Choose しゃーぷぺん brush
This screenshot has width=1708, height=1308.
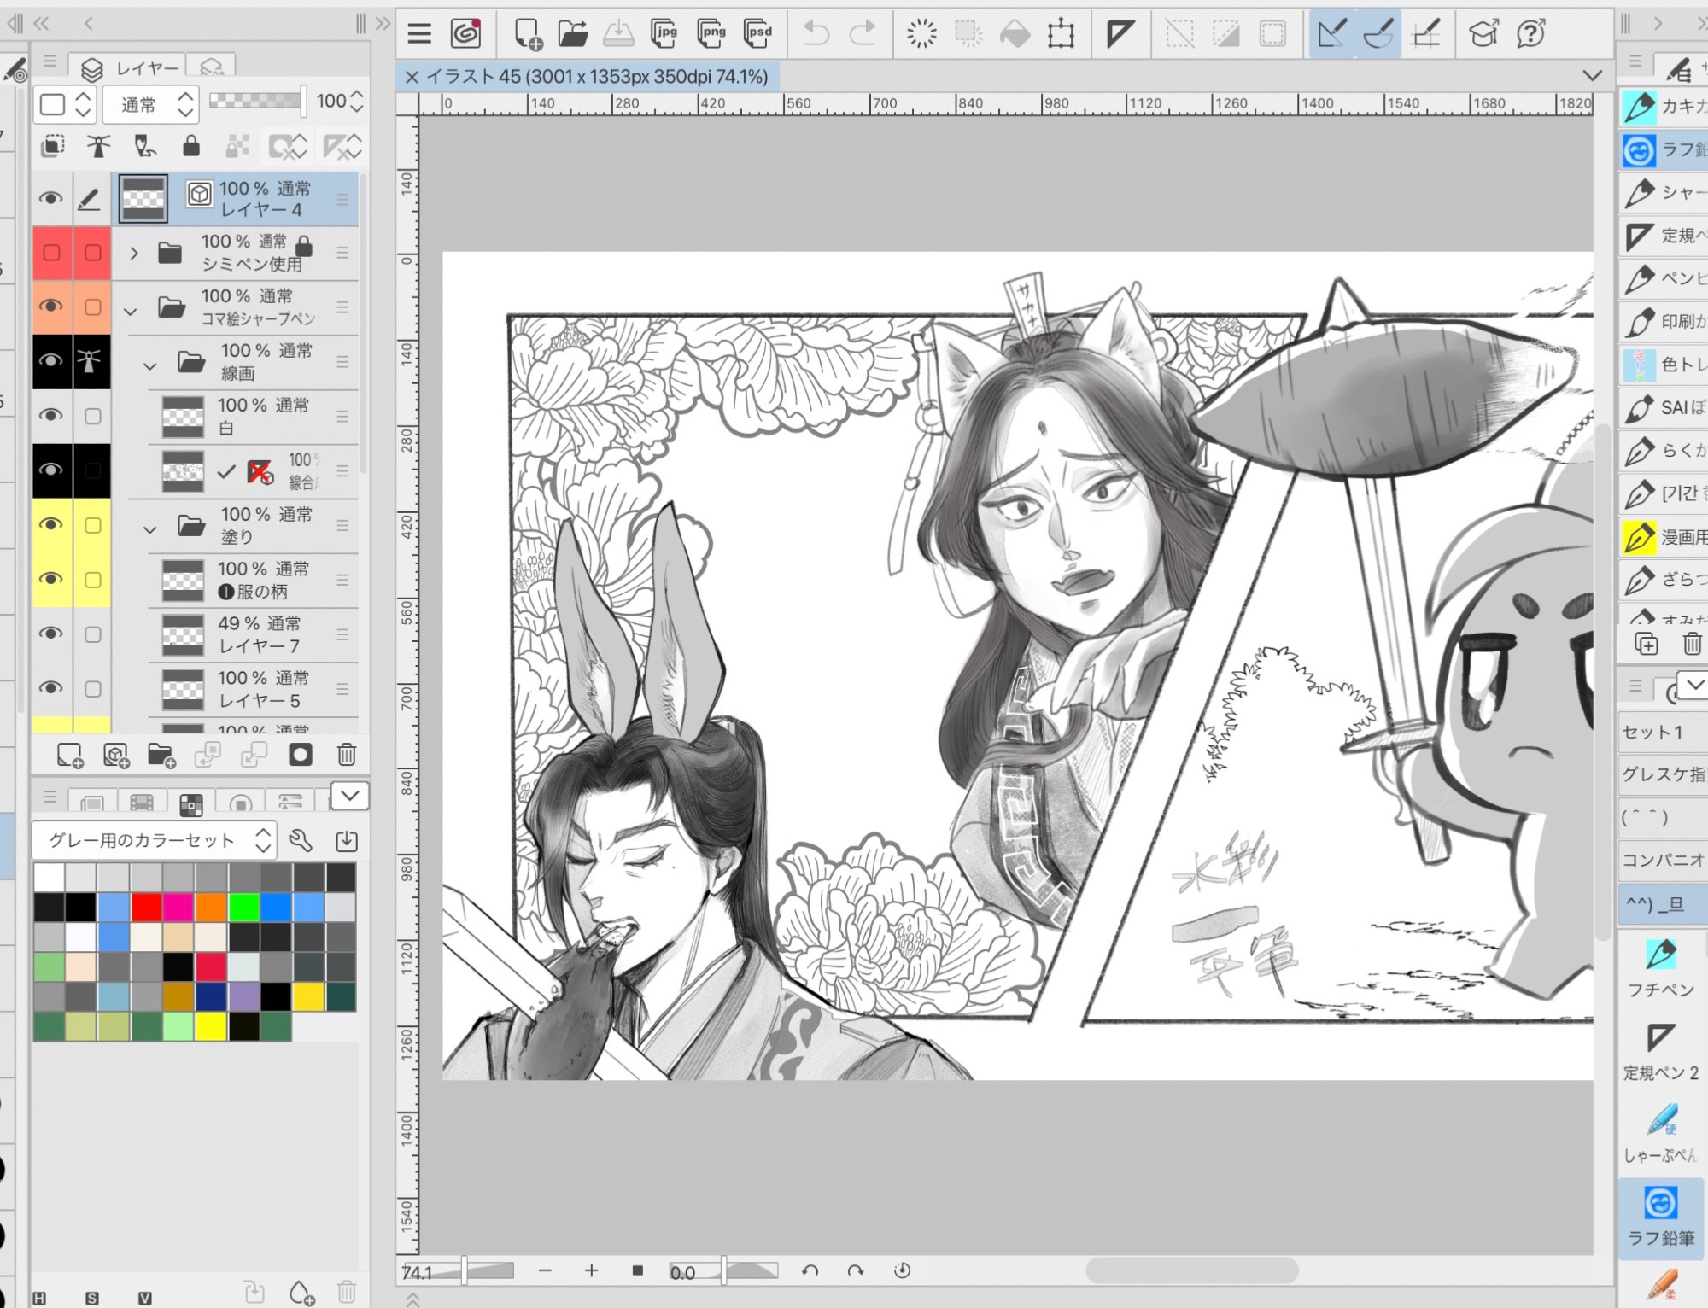pos(1661,1134)
